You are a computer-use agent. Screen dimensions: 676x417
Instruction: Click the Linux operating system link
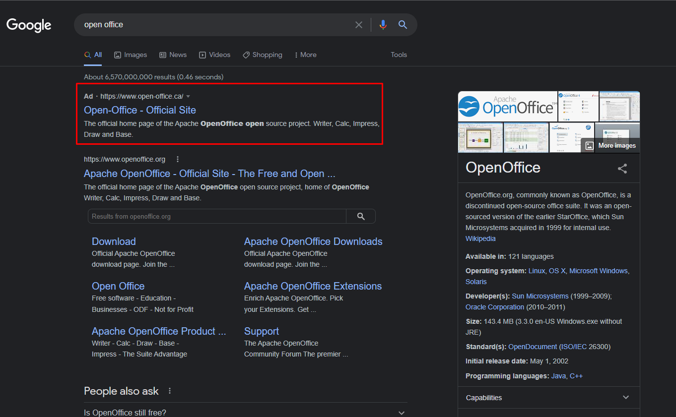pyautogui.click(x=537, y=271)
